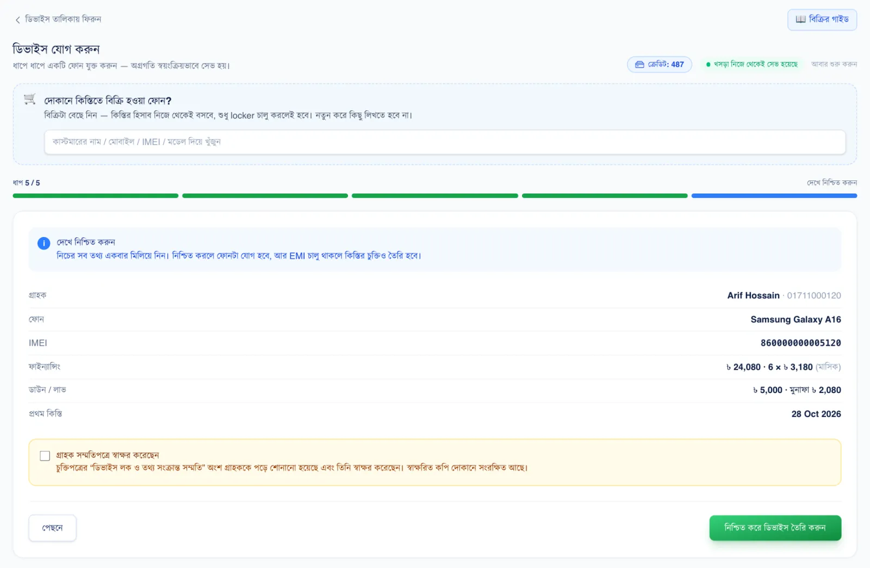Click customer name Arif Hossain
The image size is (870, 568).
[753, 296]
